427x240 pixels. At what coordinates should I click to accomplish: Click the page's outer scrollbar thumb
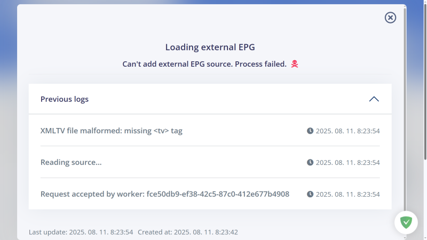coord(425,81)
